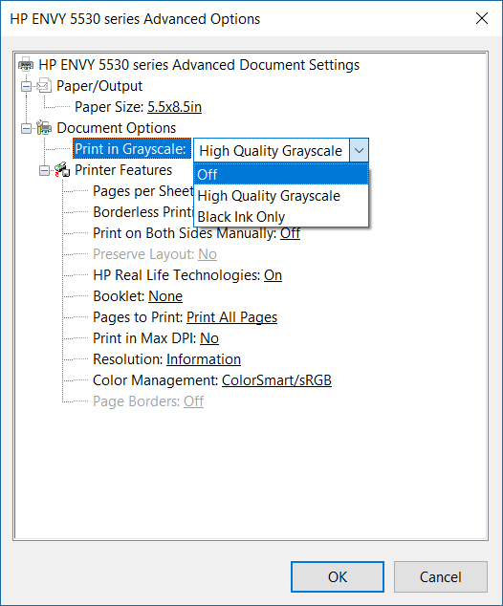
Task: Click the Booklet None setting
Action: coord(165,296)
